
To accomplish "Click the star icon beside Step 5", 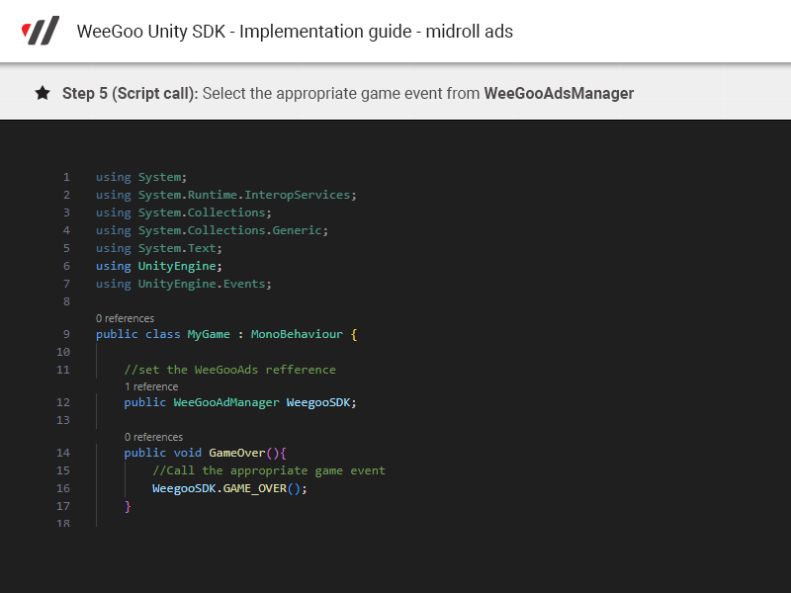I will [x=43, y=93].
